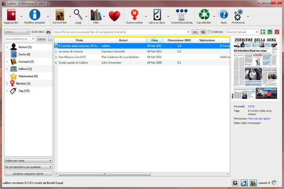Expand the Autori category
Image resolution: width=284 pixels, height=189 pixels.
pyautogui.click(x=7, y=47)
